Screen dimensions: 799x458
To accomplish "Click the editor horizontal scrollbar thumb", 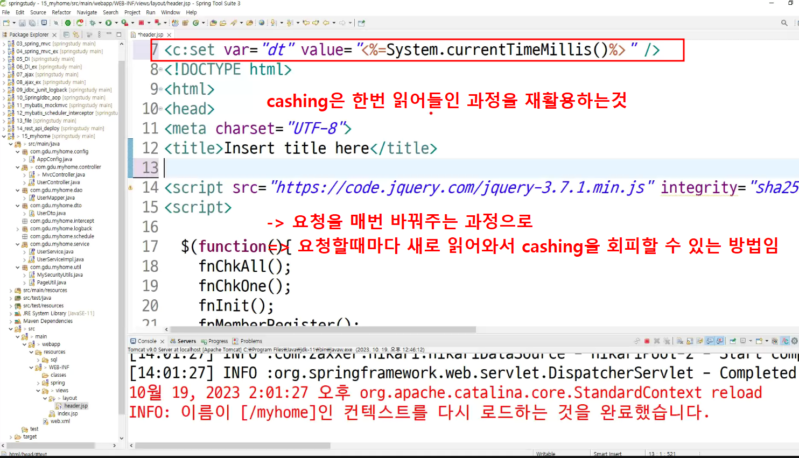I will [323, 329].
